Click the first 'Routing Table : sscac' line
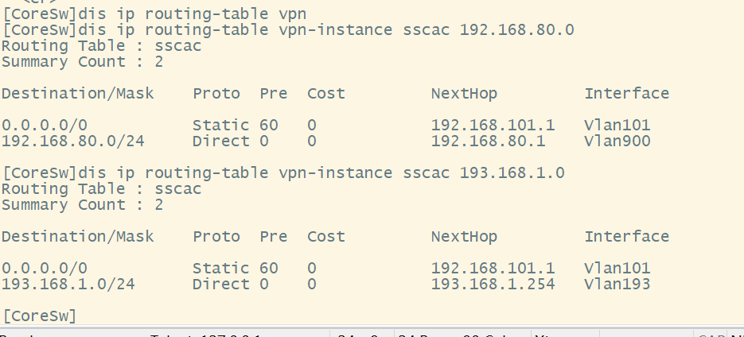This screenshot has width=744, height=337. pyautogui.click(x=101, y=46)
